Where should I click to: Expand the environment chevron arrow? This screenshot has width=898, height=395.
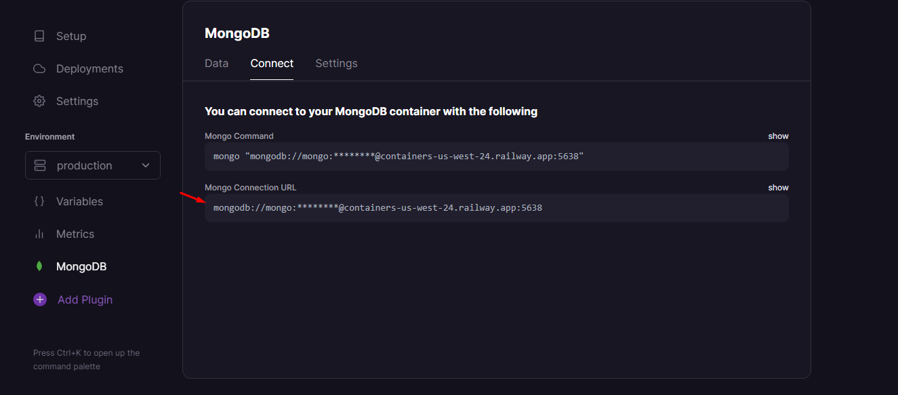[146, 165]
